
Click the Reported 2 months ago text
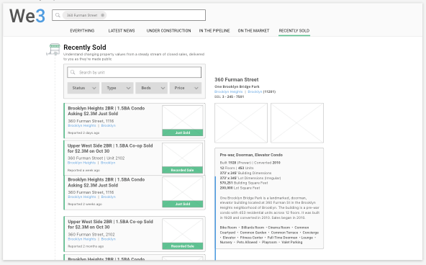point(86,246)
